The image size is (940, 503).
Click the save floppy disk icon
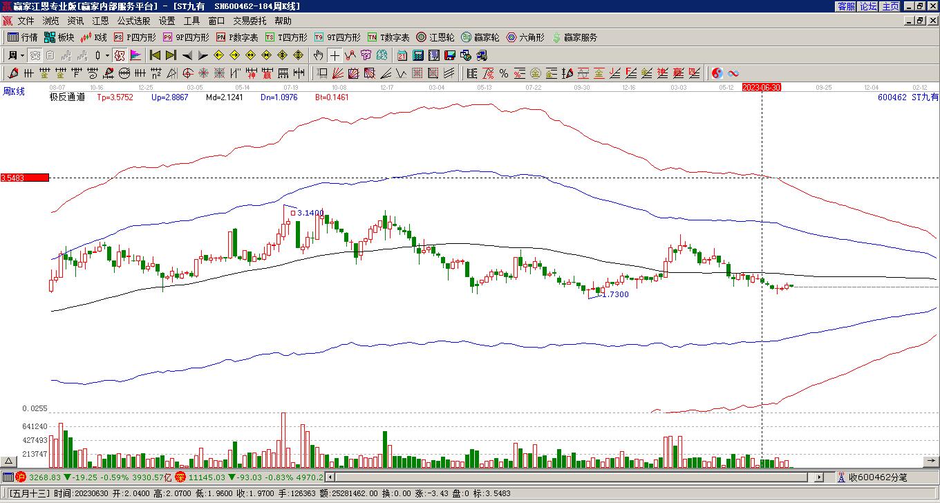pyautogui.click(x=450, y=55)
